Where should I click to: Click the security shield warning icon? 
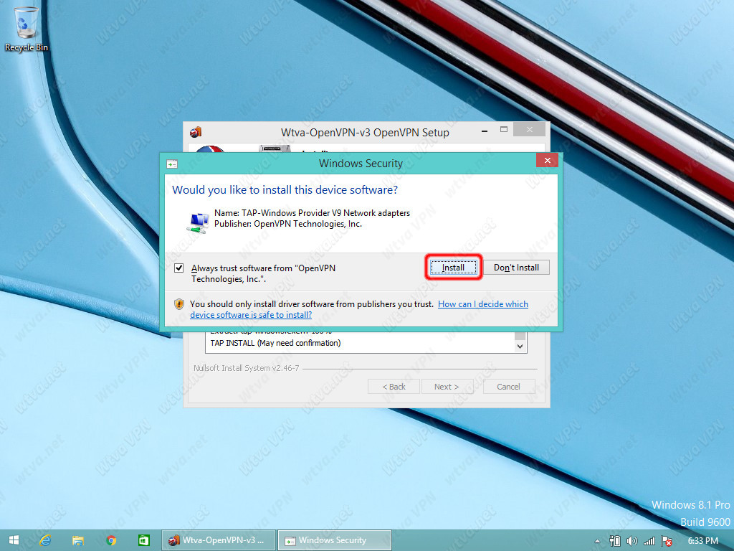tap(178, 304)
